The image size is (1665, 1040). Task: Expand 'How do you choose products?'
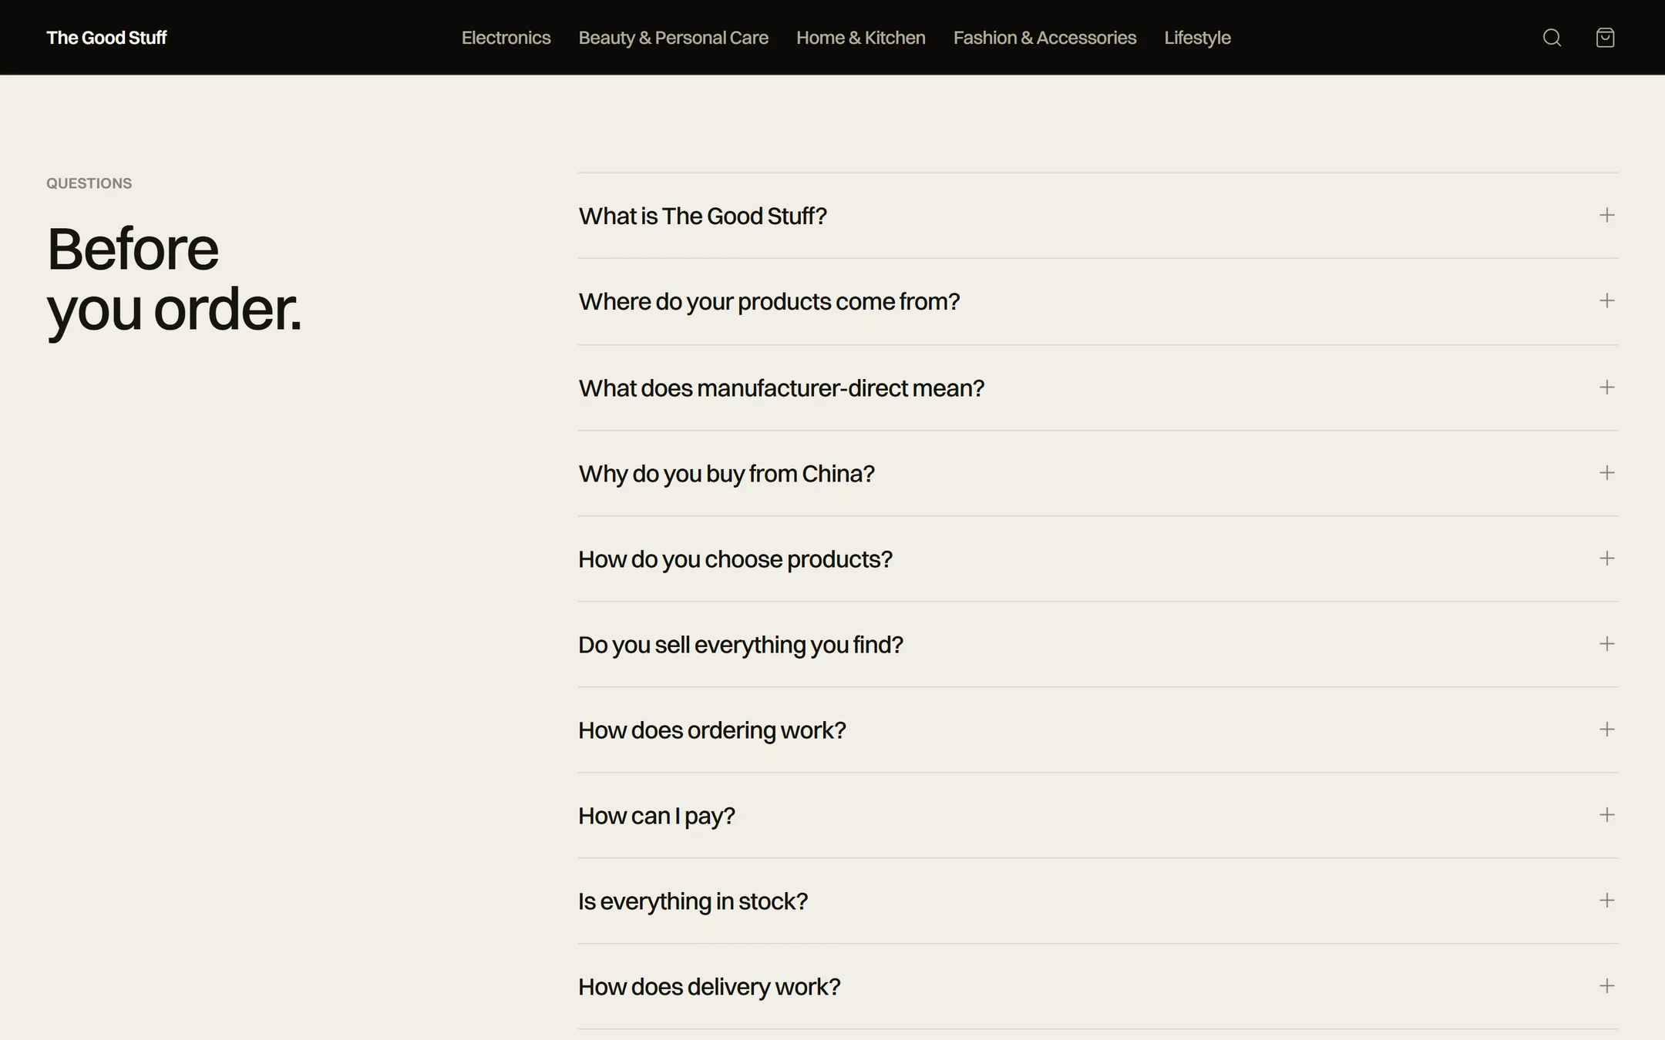pyautogui.click(x=1098, y=559)
